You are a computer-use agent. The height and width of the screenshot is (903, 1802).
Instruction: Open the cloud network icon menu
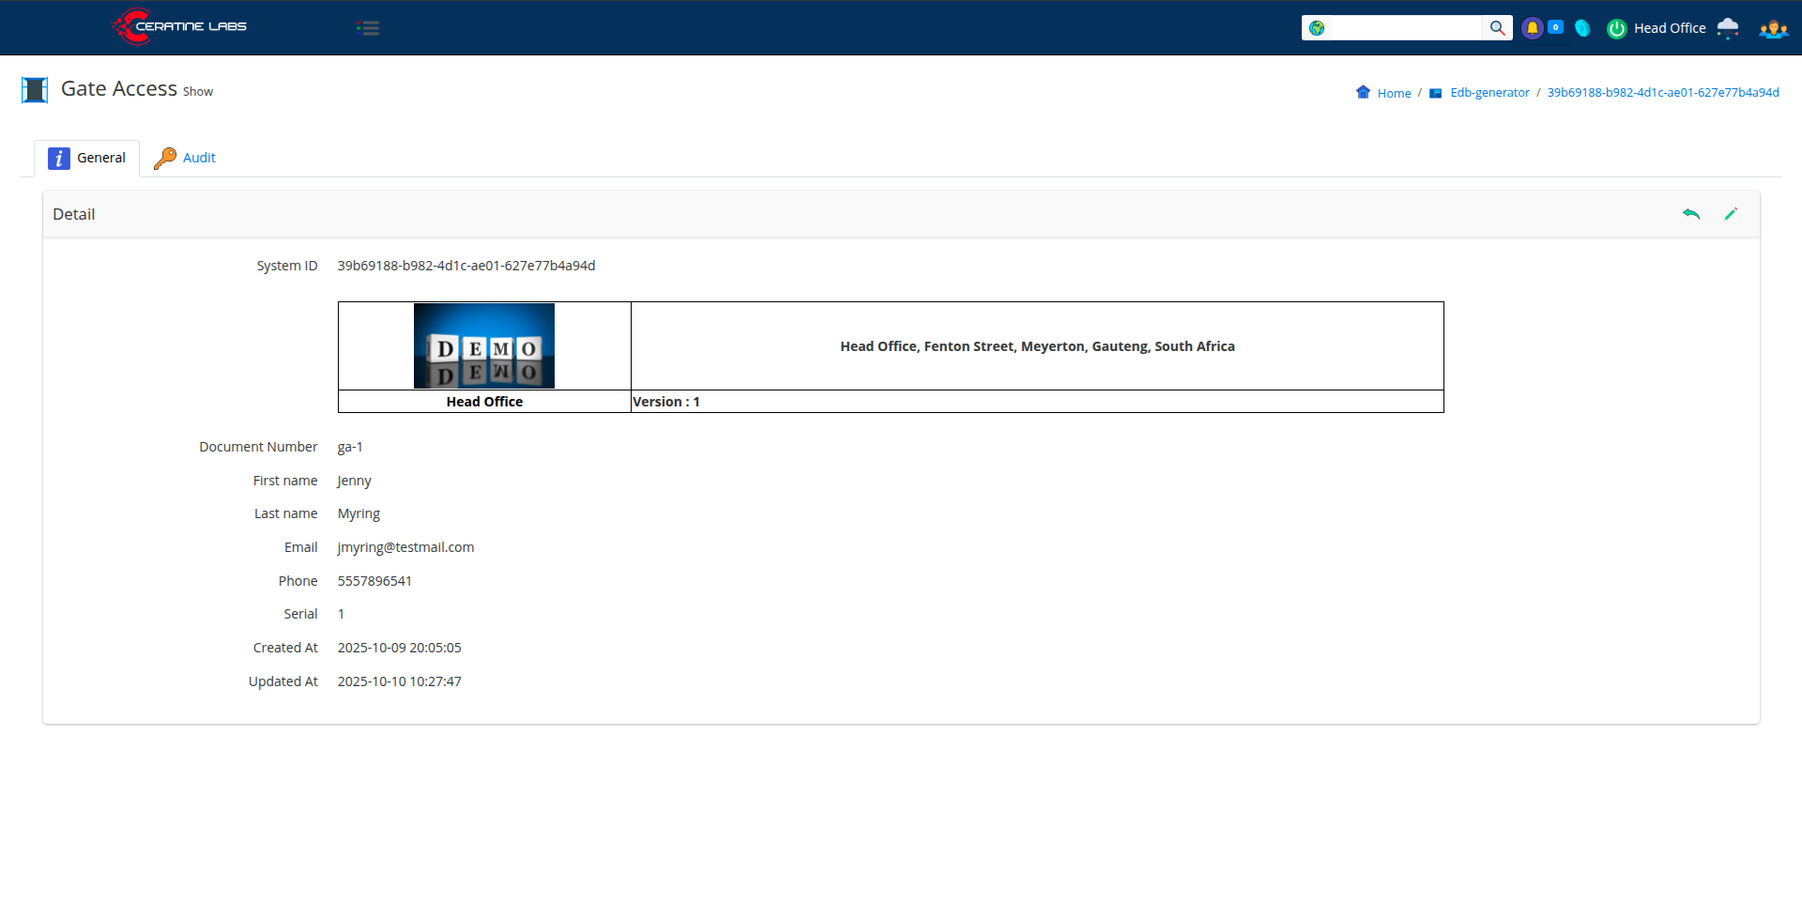click(1727, 28)
